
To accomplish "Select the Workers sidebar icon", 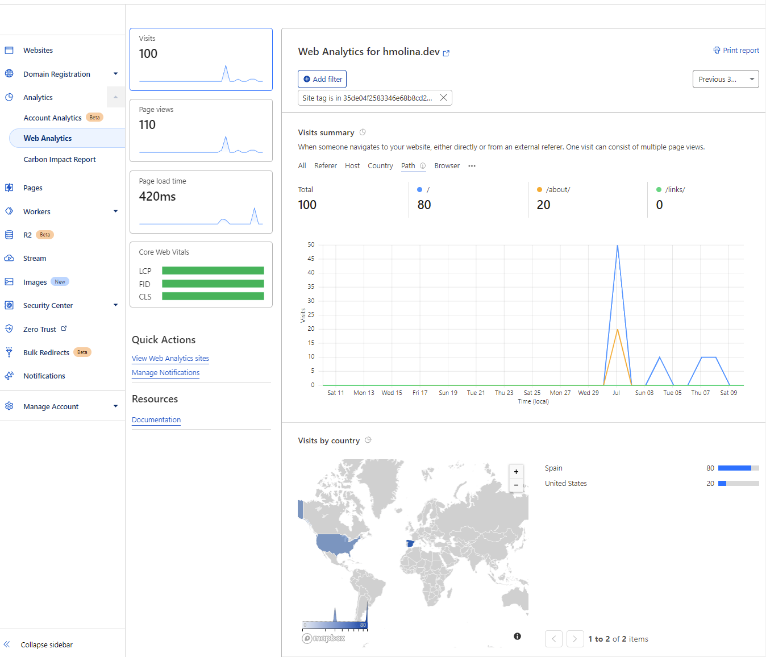I will click(x=9, y=211).
